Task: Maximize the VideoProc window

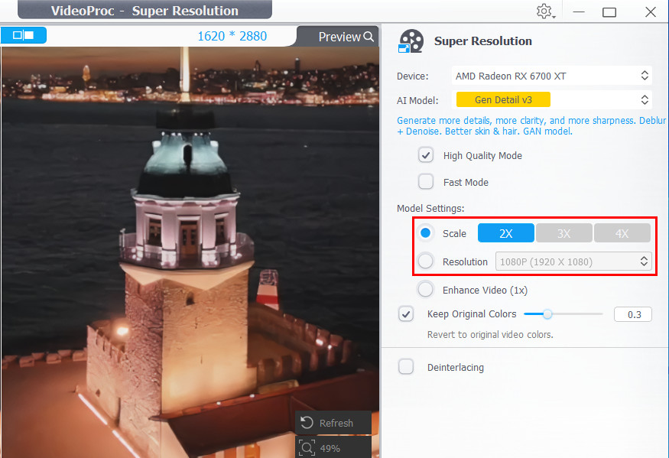Action: coord(609,12)
